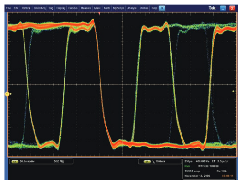Open the Help menu

[x=154, y=8]
